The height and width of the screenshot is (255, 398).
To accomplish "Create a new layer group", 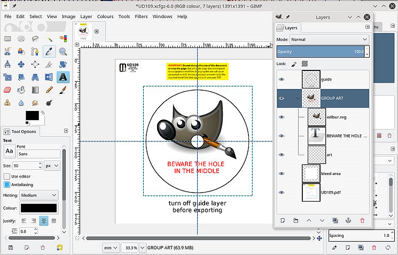I will pyautogui.click(x=296, y=220).
